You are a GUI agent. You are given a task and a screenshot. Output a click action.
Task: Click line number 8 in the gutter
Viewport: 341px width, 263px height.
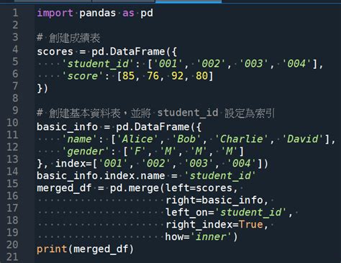15,98
